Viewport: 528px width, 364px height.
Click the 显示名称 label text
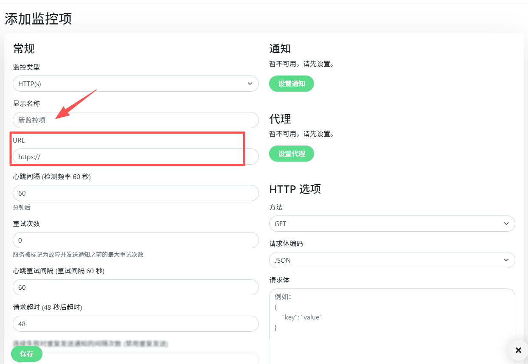click(26, 104)
